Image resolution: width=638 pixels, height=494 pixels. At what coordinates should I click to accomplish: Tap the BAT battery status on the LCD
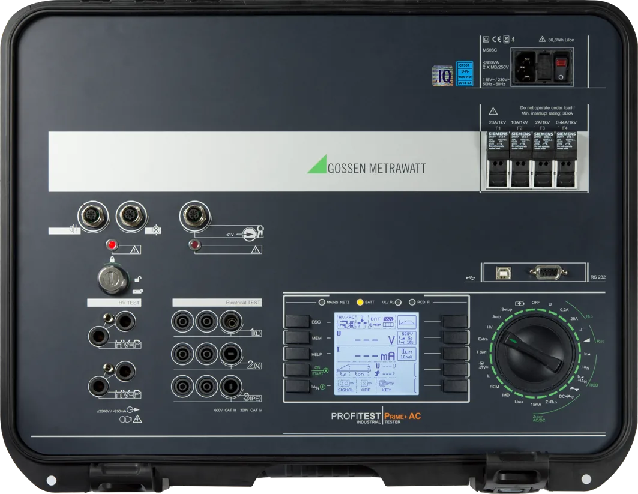pos(382,321)
